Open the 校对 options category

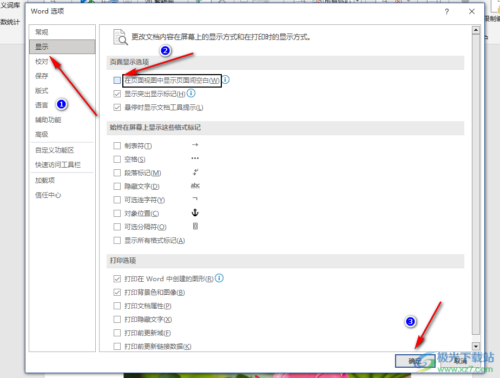coord(62,62)
